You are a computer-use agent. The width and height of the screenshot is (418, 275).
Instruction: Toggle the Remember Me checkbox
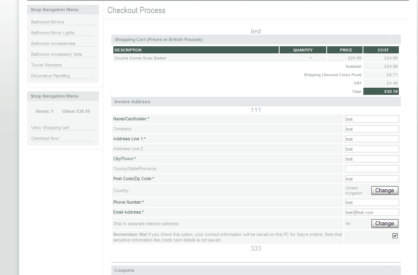(395, 236)
